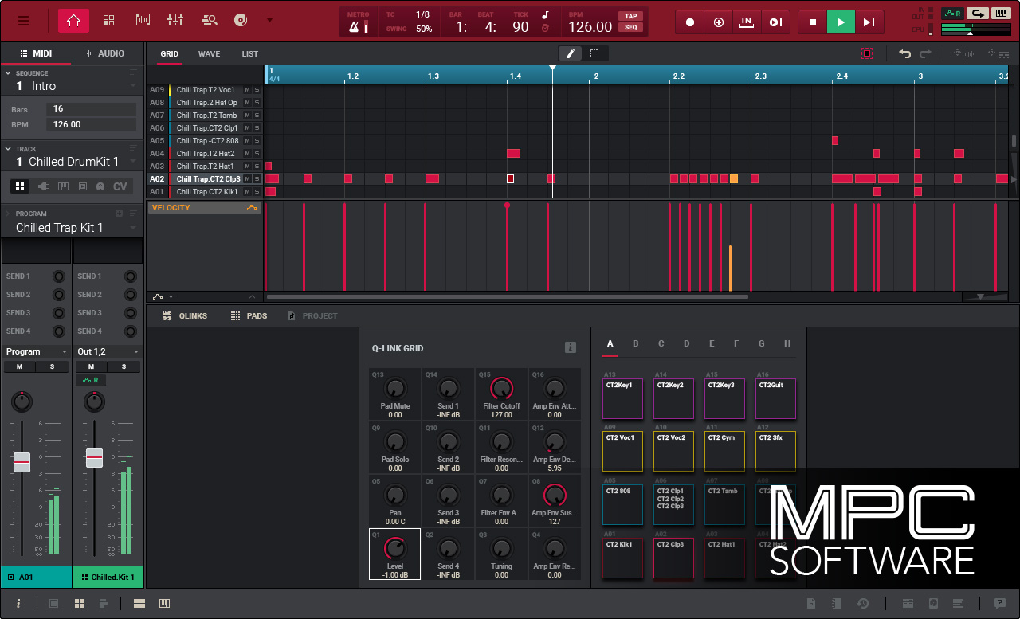Select the Pencil draw tool above the grid
This screenshot has width=1020, height=619.
[571, 53]
